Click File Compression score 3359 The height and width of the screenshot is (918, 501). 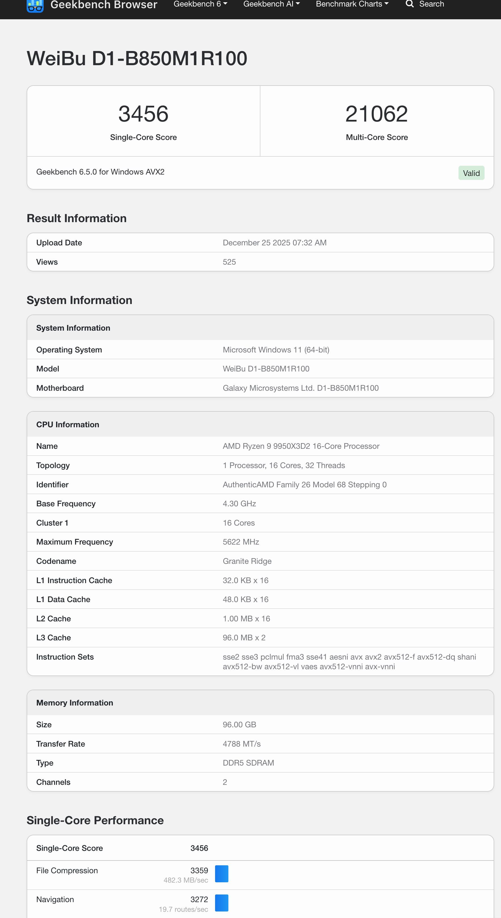(199, 871)
